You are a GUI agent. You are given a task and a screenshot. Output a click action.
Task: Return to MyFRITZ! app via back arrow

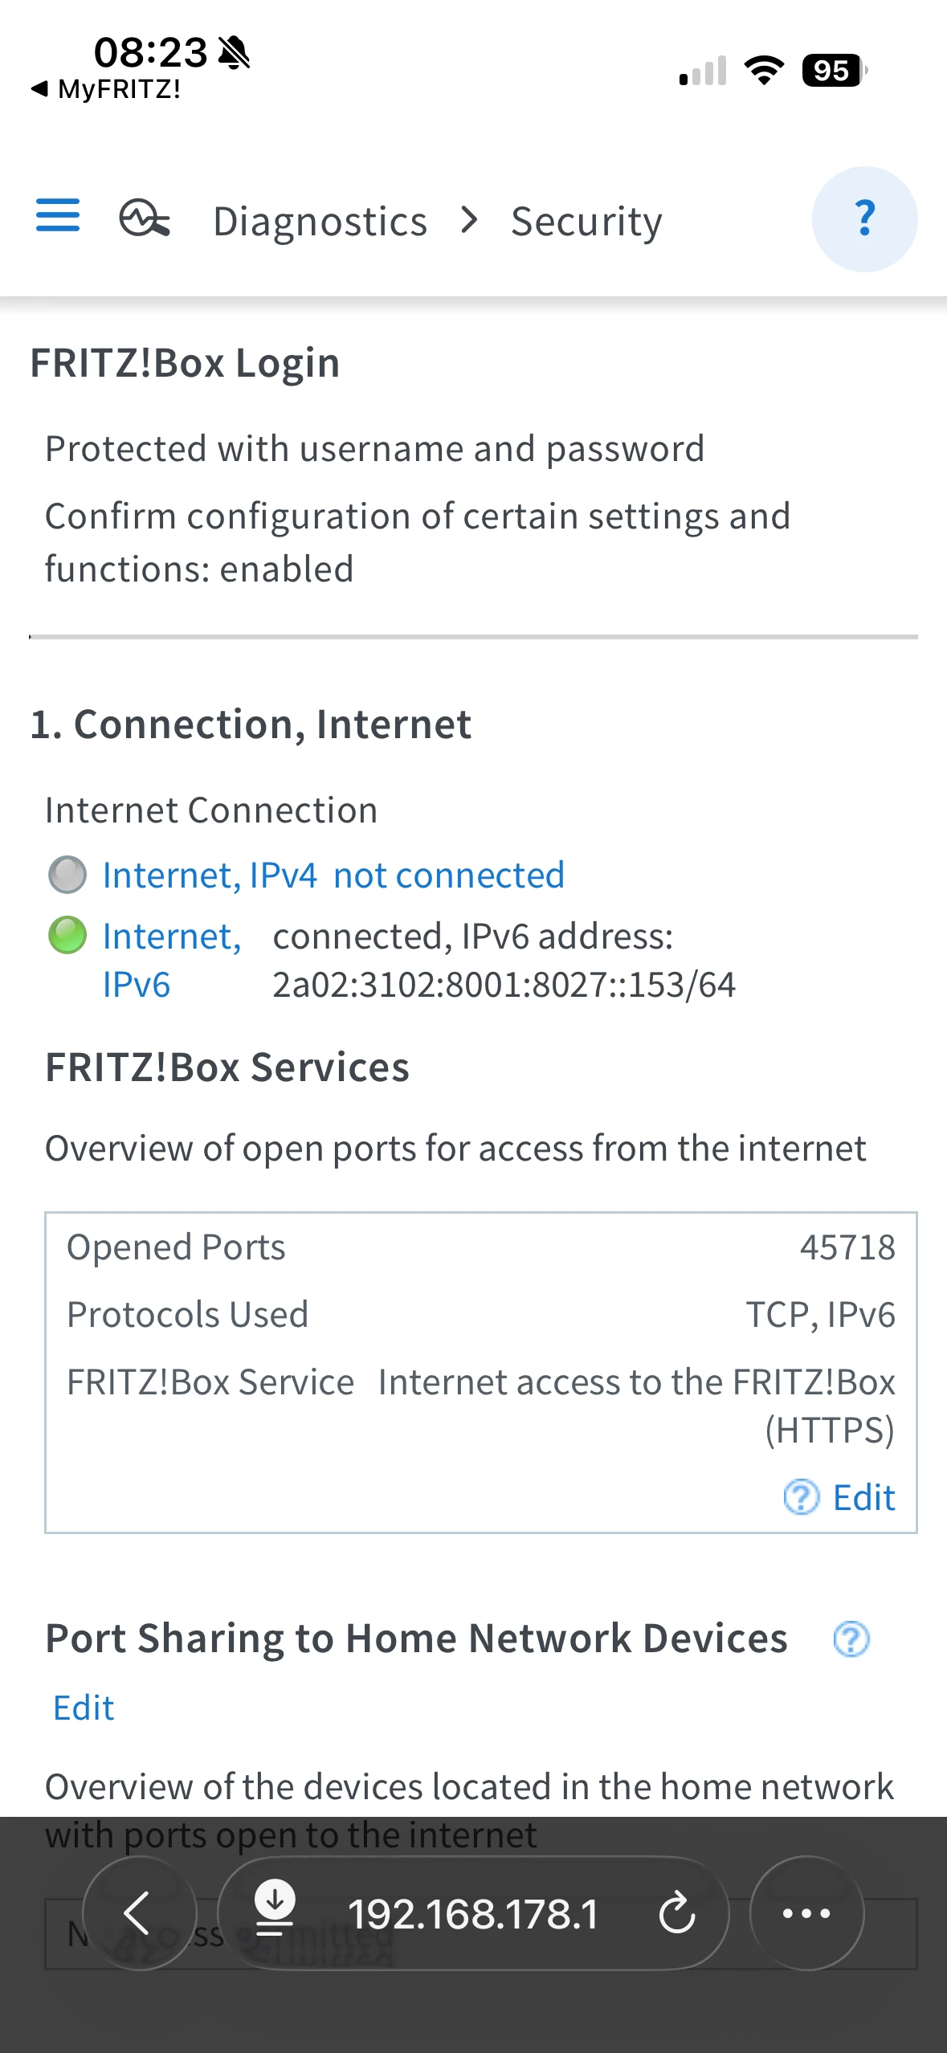(x=104, y=89)
